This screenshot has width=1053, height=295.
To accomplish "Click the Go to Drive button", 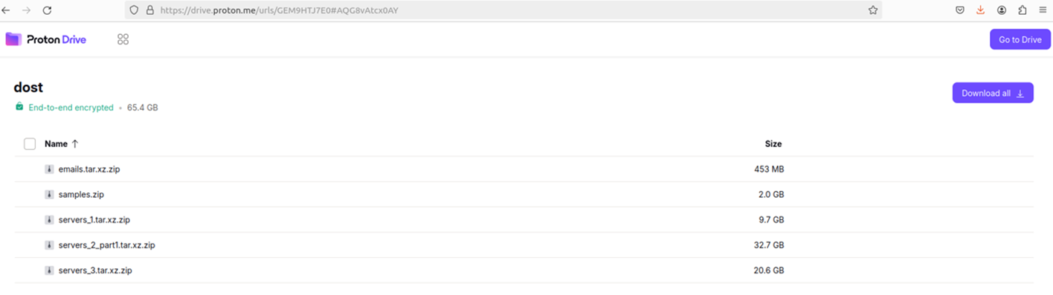I will pyautogui.click(x=1020, y=39).
